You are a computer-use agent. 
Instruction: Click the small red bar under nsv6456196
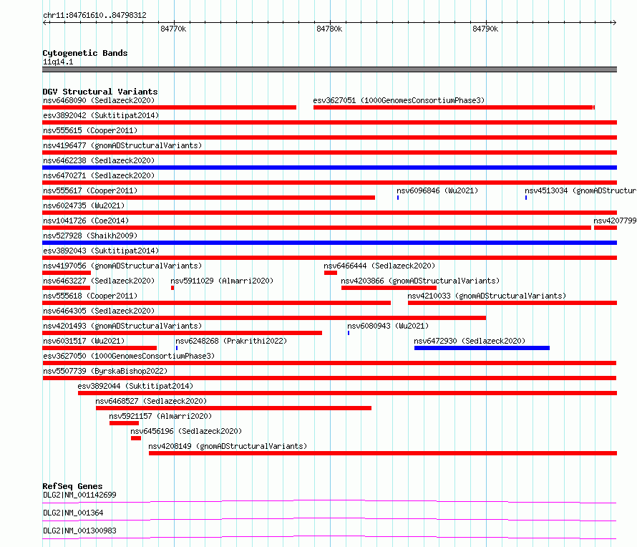pyautogui.click(x=136, y=438)
